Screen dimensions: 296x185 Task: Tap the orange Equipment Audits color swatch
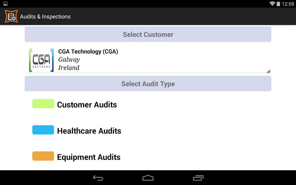click(43, 156)
